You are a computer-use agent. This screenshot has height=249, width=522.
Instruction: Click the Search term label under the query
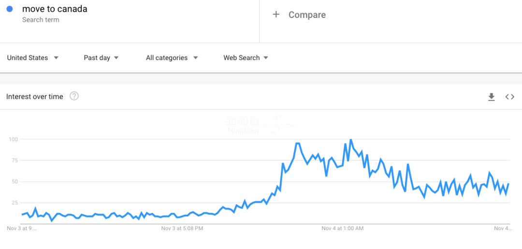[x=41, y=20]
